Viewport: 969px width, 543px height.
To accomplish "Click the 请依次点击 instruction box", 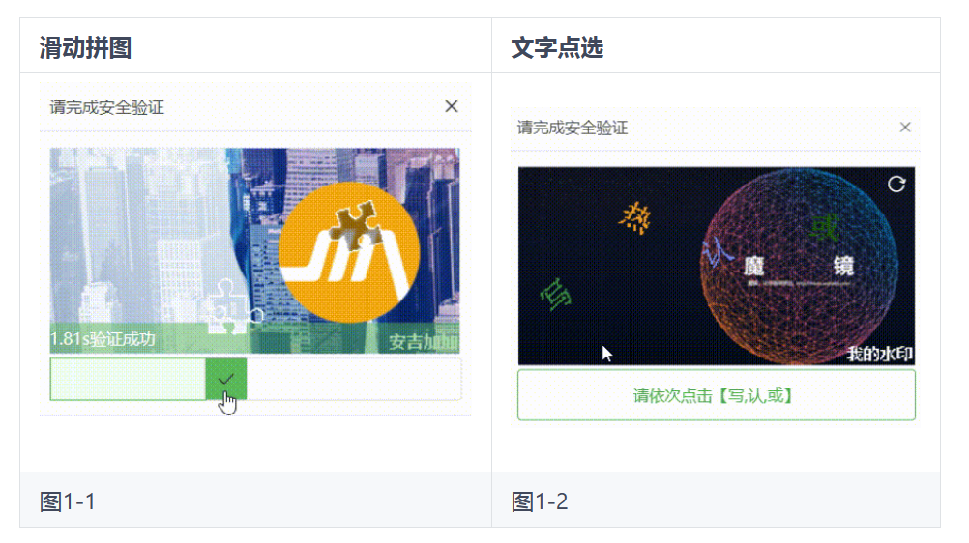I will click(x=717, y=395).
